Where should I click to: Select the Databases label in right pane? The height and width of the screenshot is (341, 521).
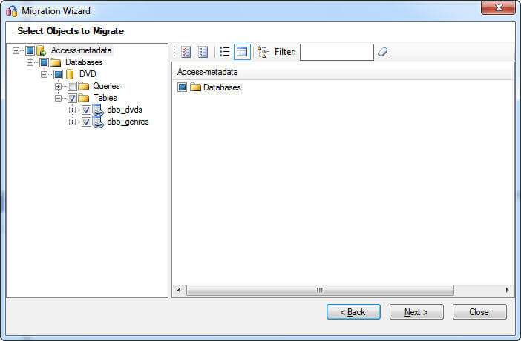point(222,87)
